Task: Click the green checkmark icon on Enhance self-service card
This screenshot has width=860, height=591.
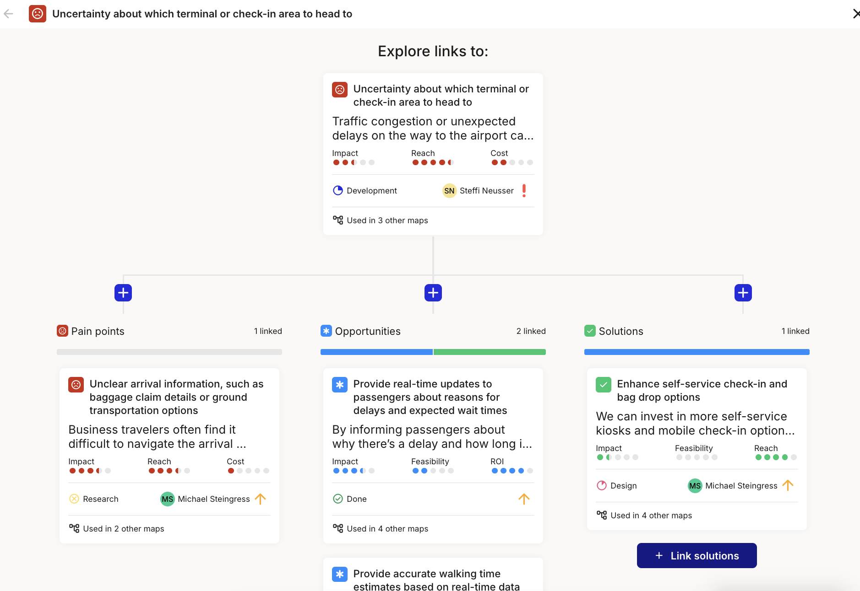Action: click(603, 385)
